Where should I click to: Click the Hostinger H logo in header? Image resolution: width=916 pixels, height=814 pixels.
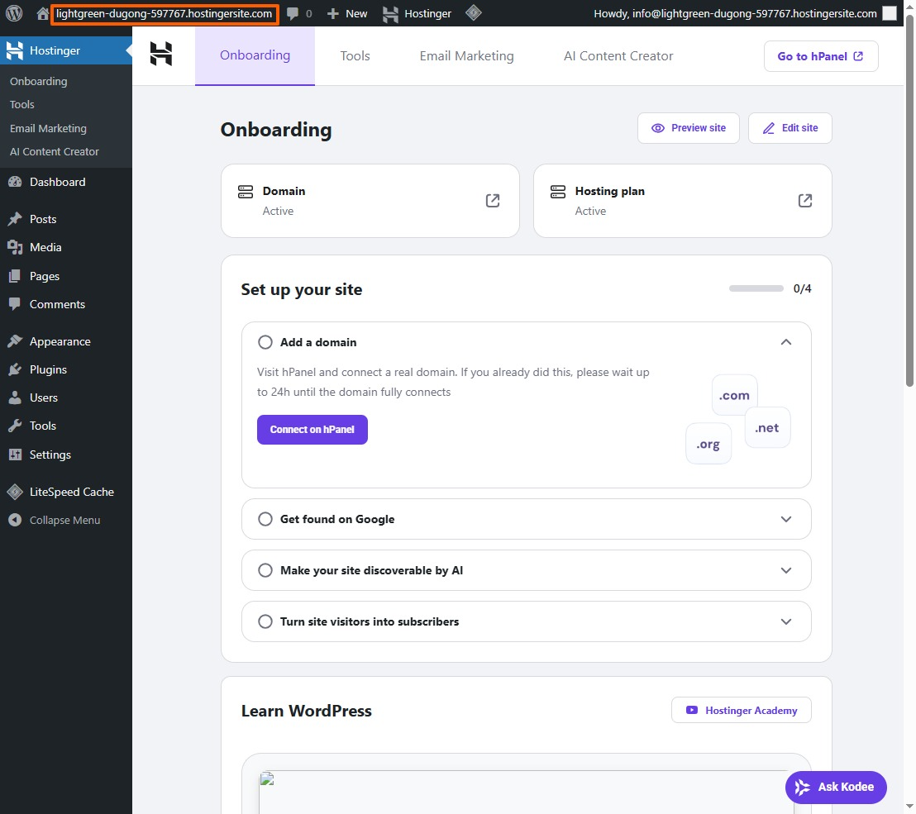click(161, 55)
